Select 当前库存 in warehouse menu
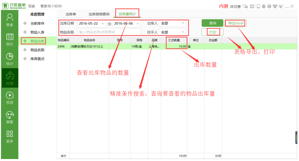Screen dimensions: 299x161 pos(37,24)
